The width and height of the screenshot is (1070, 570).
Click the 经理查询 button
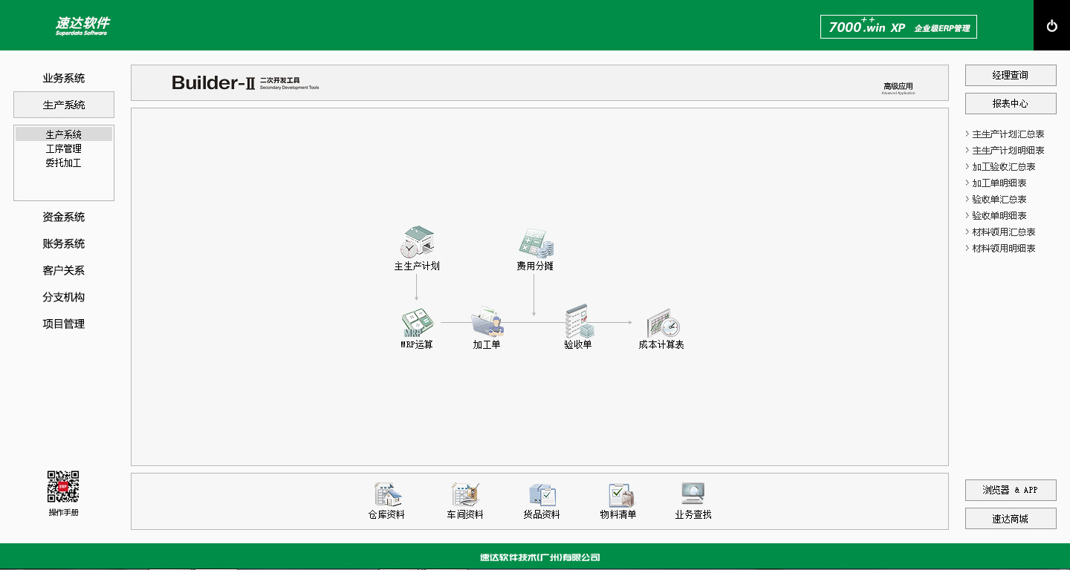1010,75
